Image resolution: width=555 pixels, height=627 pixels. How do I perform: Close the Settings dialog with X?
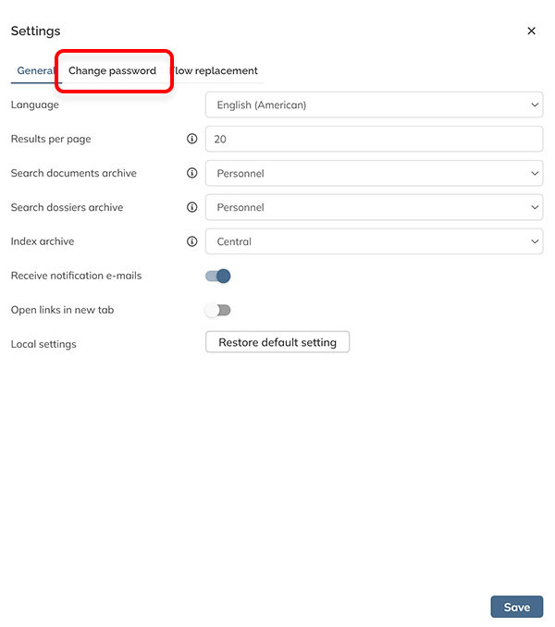(531, 31)
